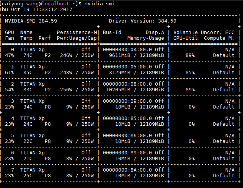This screenshot has height=188, width=243.
Task: Click the 74C temperature value
Action: point(28,55)
